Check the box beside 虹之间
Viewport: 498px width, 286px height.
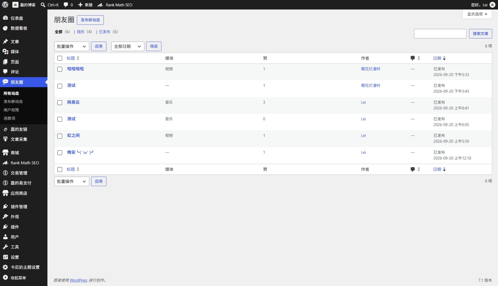click(x=60, y=136)
